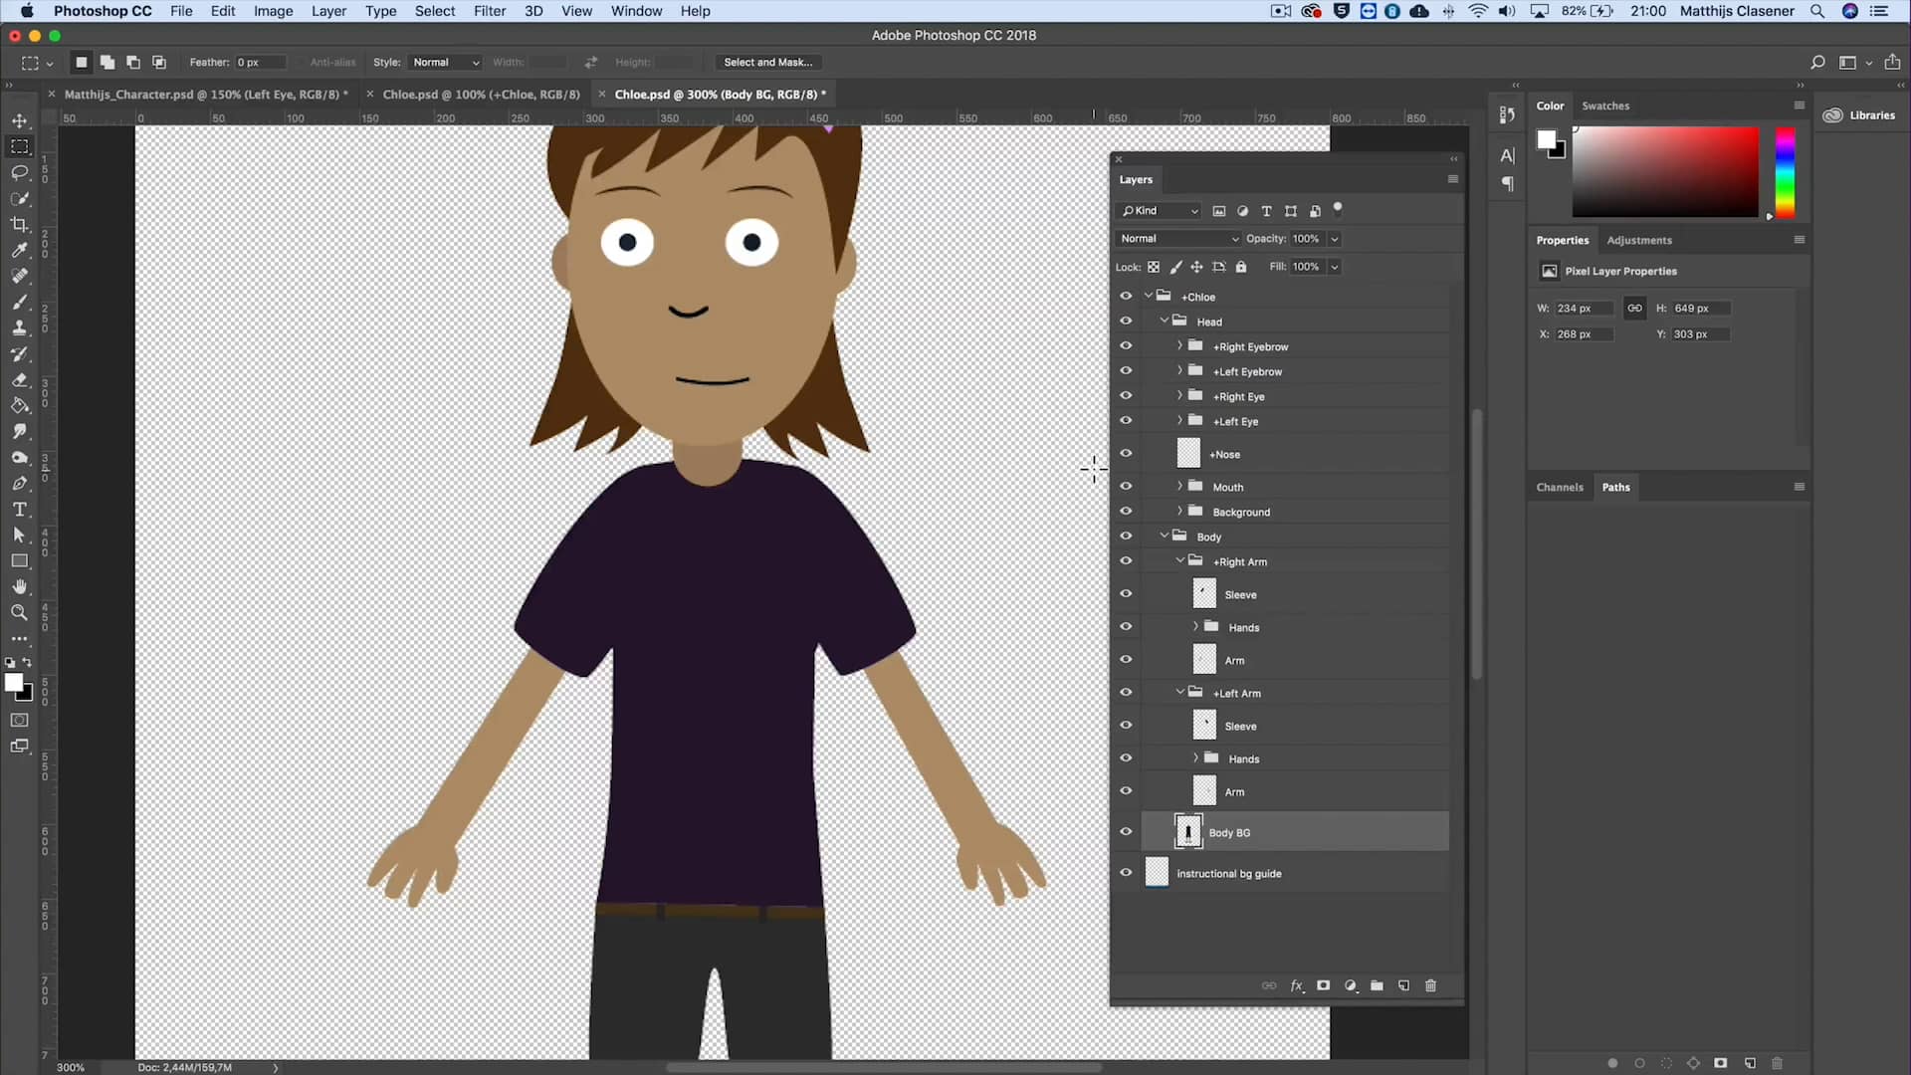Toggle visibility of +Left Eye layer
This screenshot has height=1075, width=1911.
[x=1125, y=420]
